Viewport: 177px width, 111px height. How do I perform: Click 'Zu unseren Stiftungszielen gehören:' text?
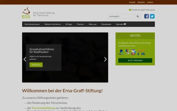pos(45,98)
